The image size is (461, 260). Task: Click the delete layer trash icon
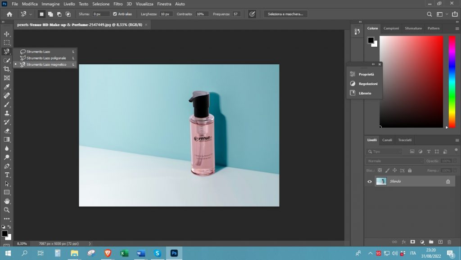[450, 242]
